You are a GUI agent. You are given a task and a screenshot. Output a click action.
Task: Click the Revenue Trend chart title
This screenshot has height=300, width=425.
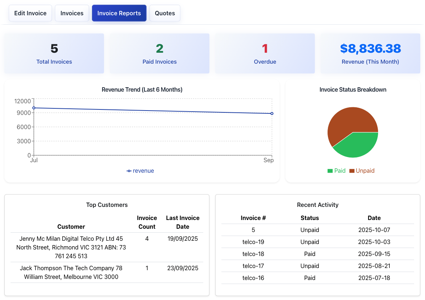(x=142, y=90)
